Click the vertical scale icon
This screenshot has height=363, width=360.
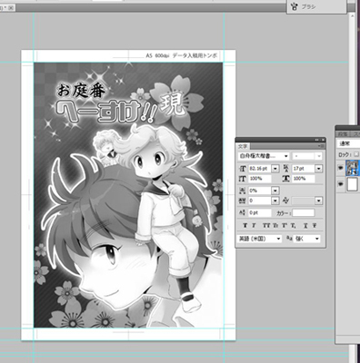[243, 179]
